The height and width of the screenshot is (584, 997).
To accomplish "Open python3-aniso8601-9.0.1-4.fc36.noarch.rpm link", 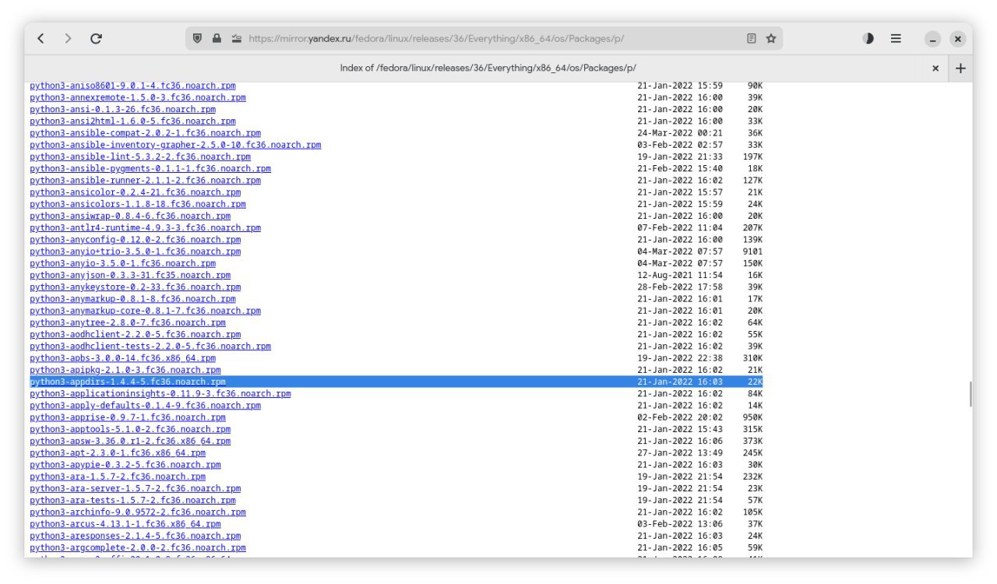I will point(132,86).
